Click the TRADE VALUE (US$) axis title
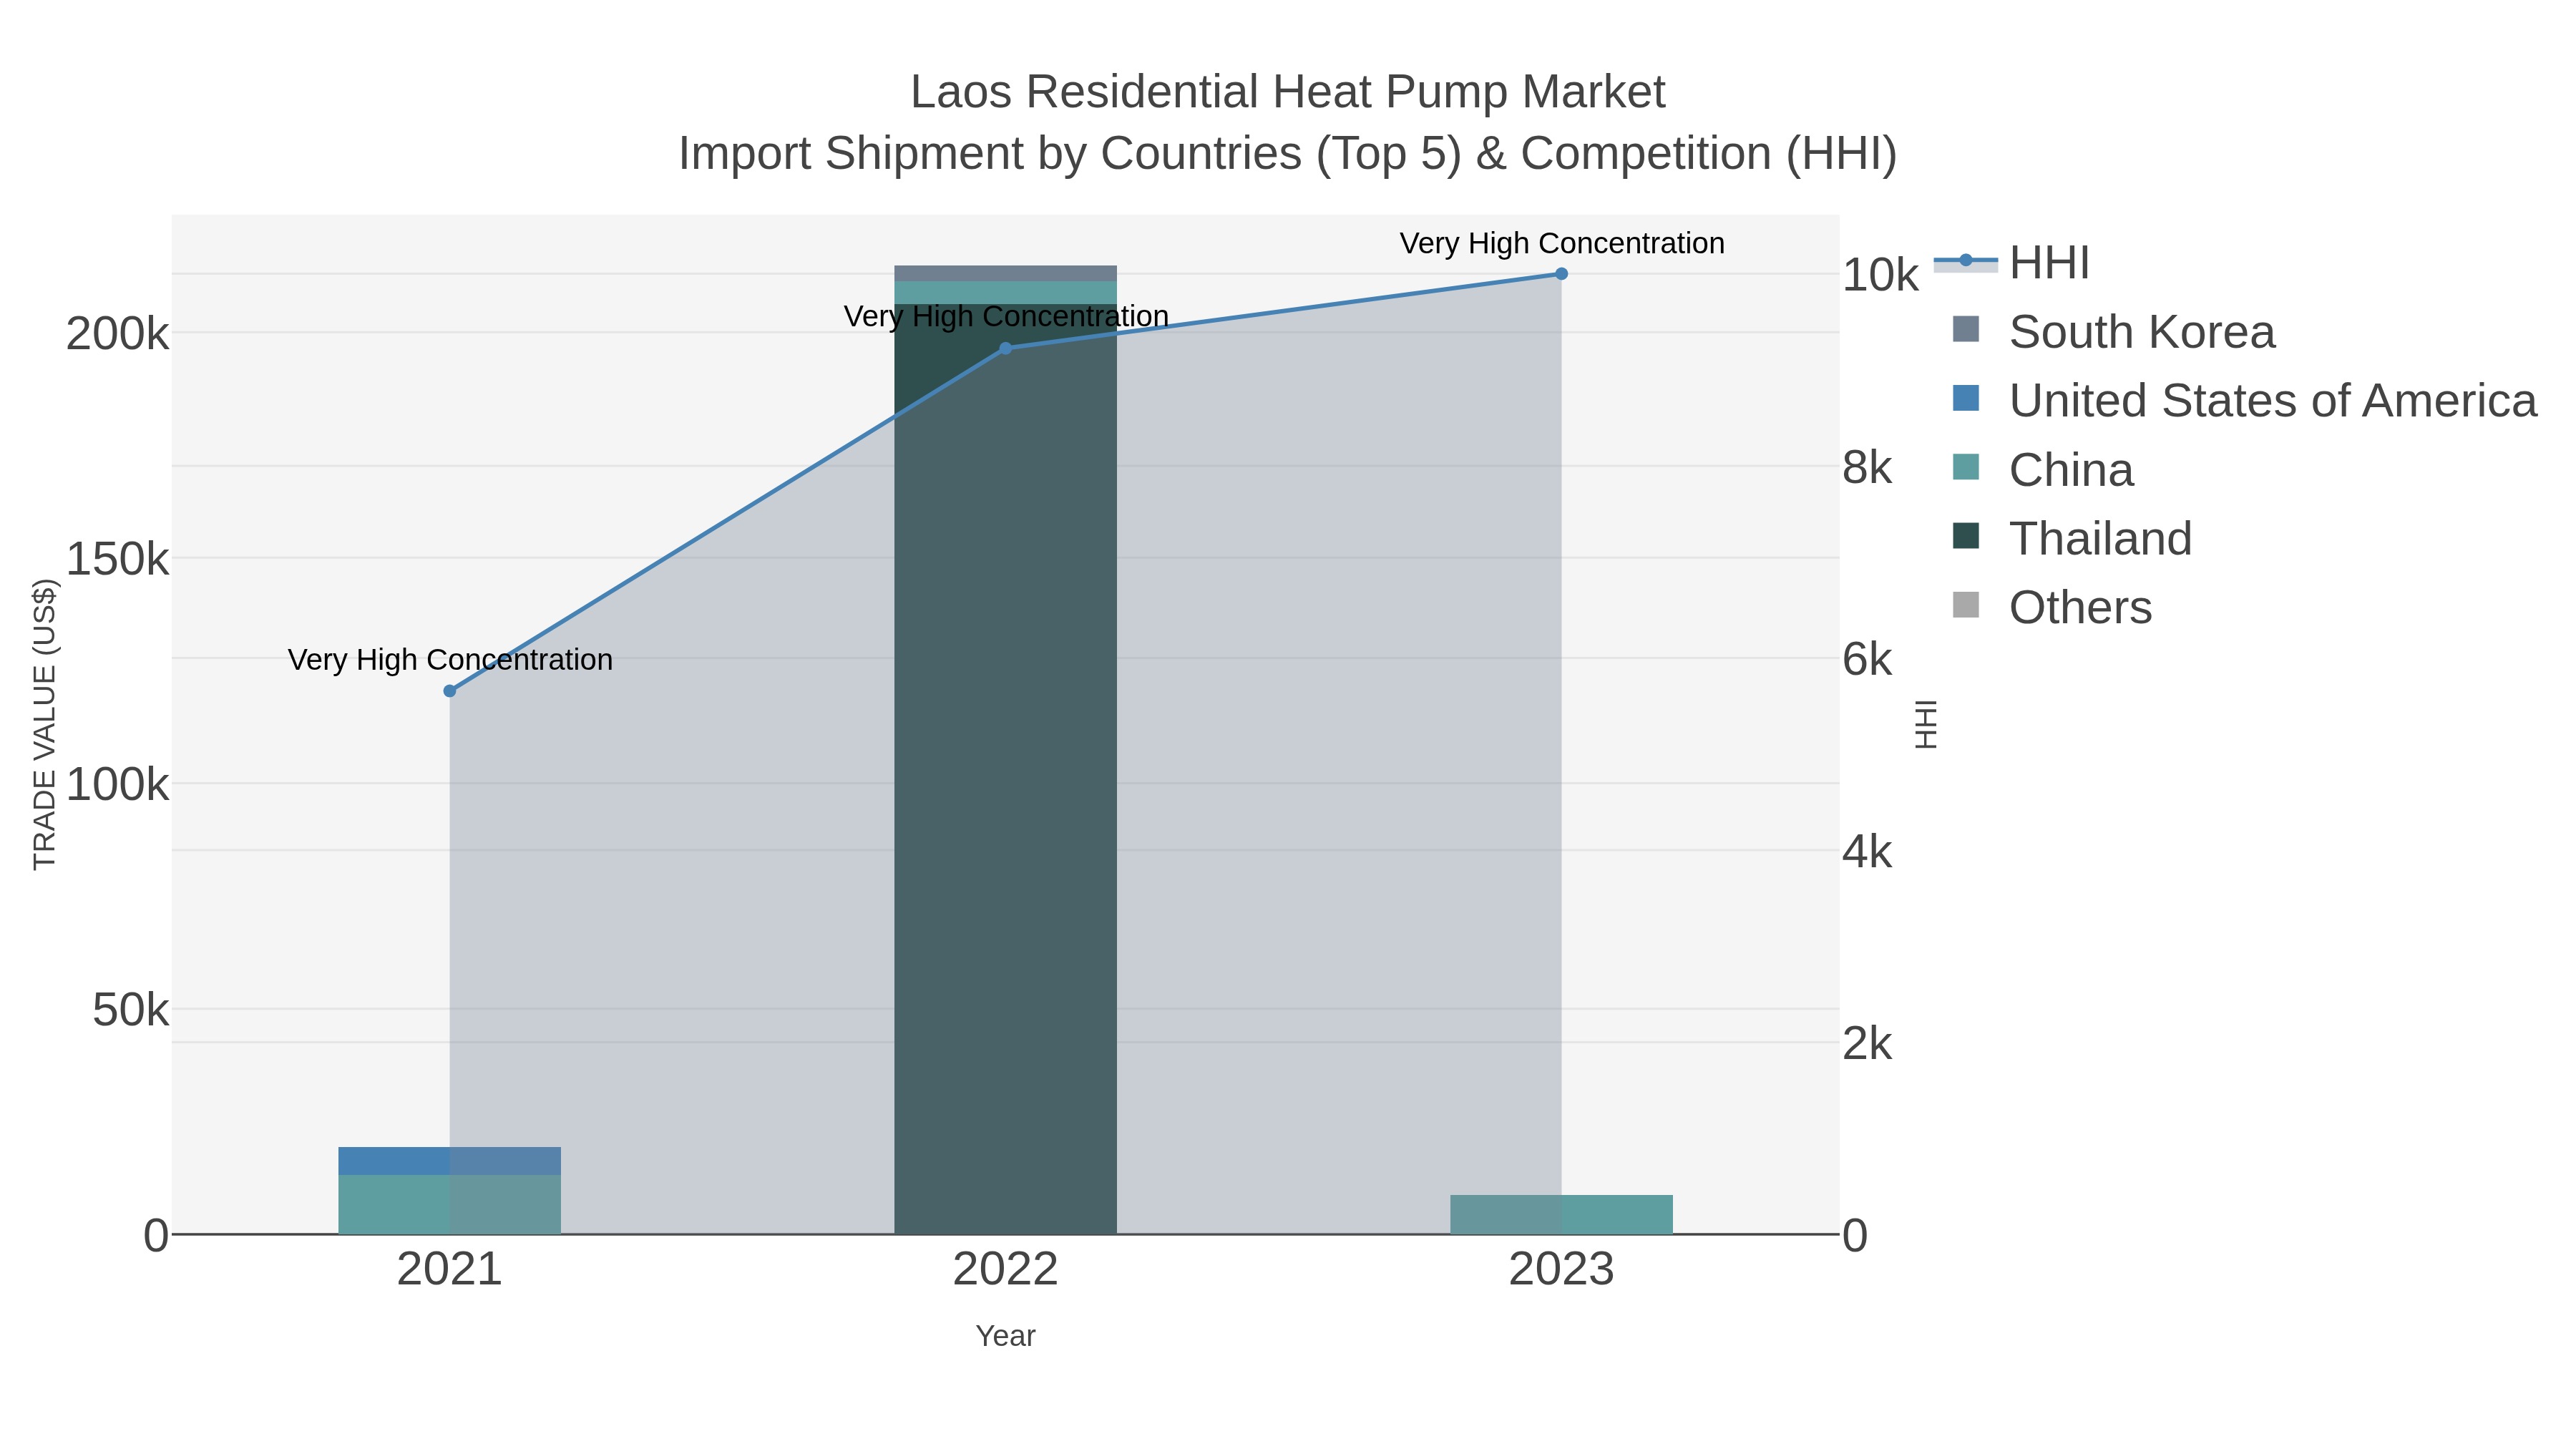The height and width of the screenshot is (1449, 2576). tap(45, 724)
